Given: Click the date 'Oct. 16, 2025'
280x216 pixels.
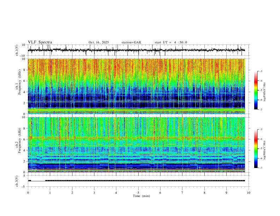Looking at the screenshot, I should point(99,42).
